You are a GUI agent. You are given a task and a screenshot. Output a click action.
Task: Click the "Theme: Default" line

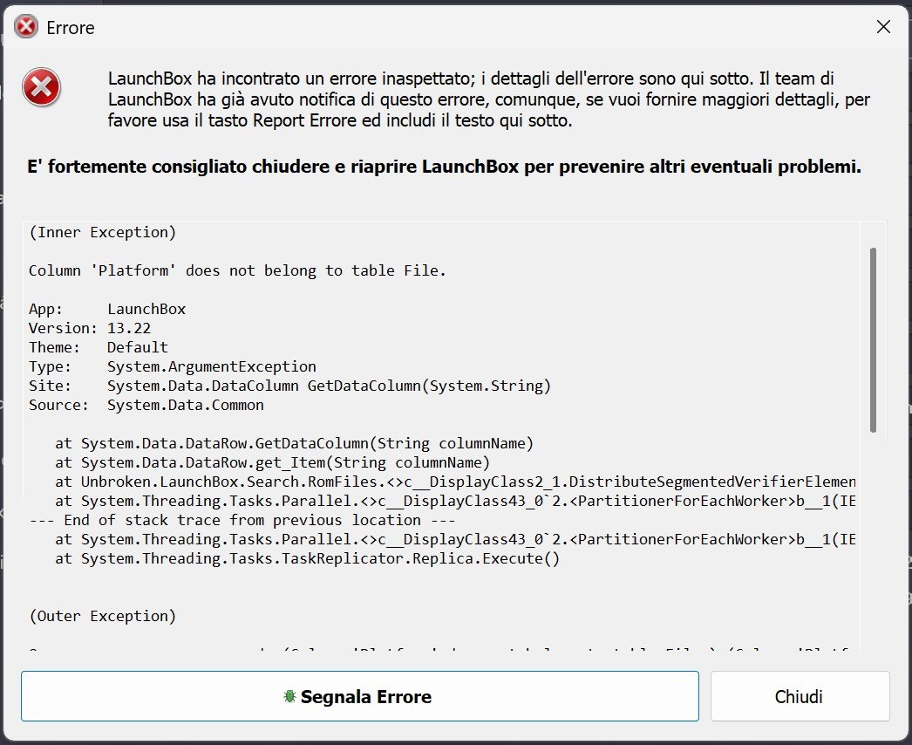99,347
